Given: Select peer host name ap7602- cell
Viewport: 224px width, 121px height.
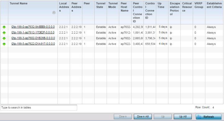Looking at the screenshot, I should click(x=125, y=38).
